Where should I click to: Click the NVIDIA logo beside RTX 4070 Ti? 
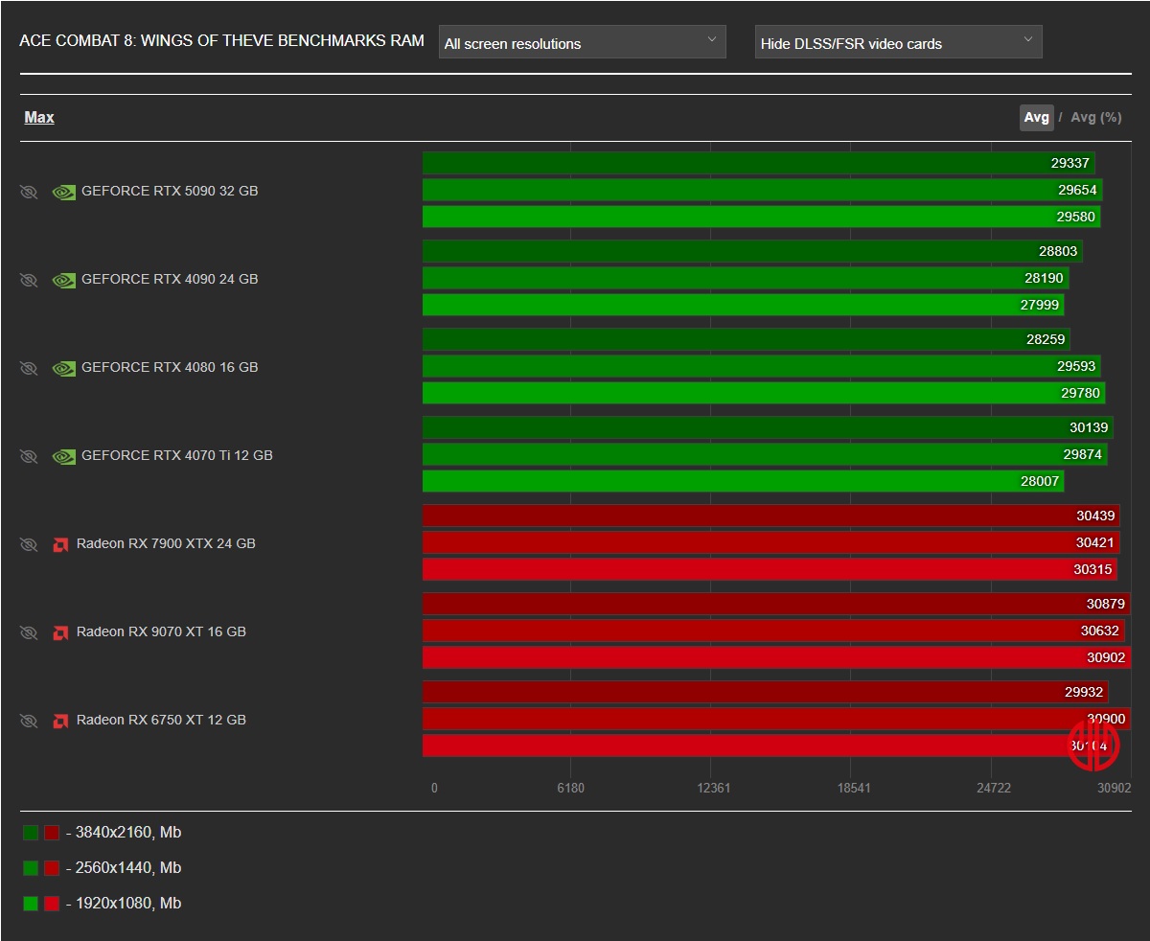63,456
